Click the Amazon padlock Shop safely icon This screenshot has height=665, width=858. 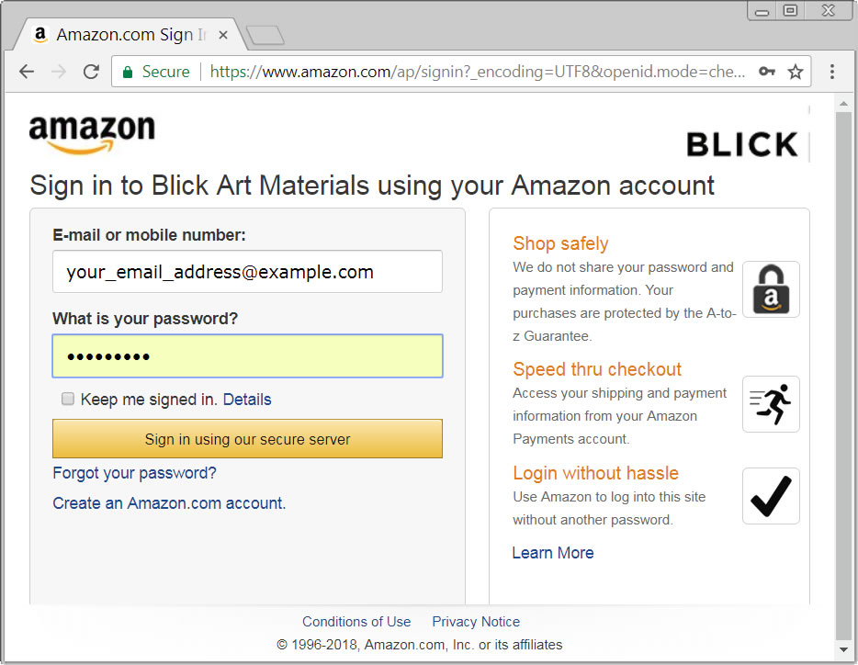click(x=771, y=289)
